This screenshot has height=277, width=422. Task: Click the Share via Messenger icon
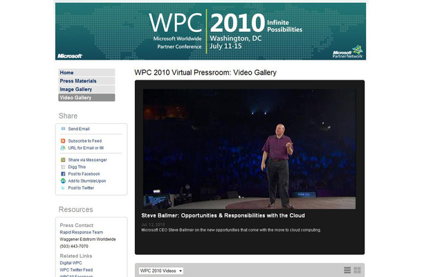[x=63, y=160]
